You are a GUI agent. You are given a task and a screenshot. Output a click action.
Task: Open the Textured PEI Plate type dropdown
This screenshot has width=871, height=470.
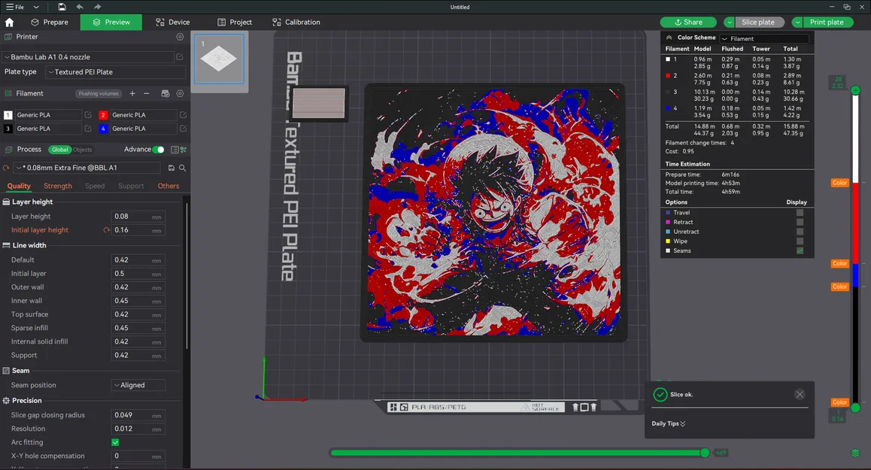click(x=116, y=71)
